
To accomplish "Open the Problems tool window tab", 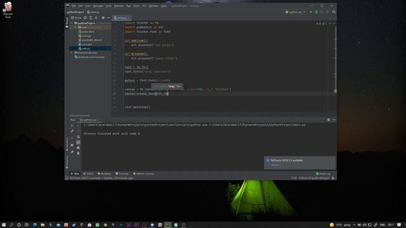I will (104, 174).
